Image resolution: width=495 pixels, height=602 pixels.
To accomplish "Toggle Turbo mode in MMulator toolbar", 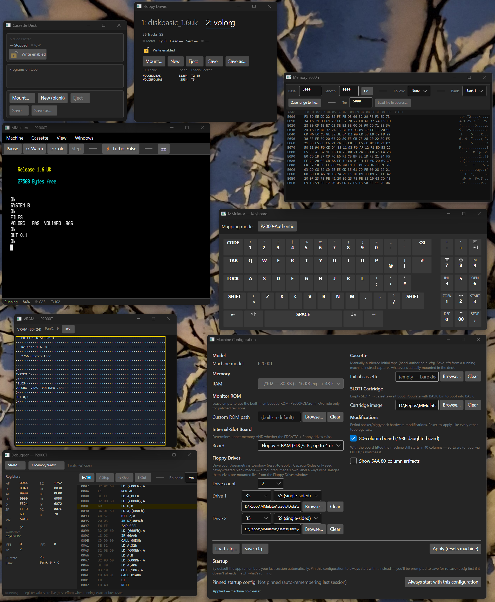I will coord(121,149).
